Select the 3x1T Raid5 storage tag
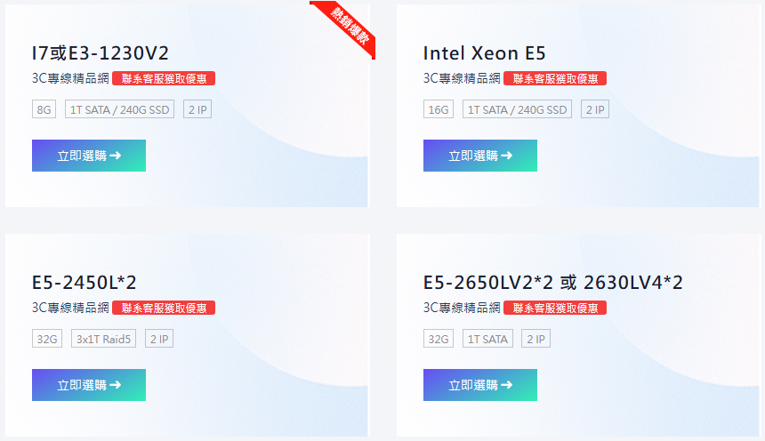 [x=104, y=340]
